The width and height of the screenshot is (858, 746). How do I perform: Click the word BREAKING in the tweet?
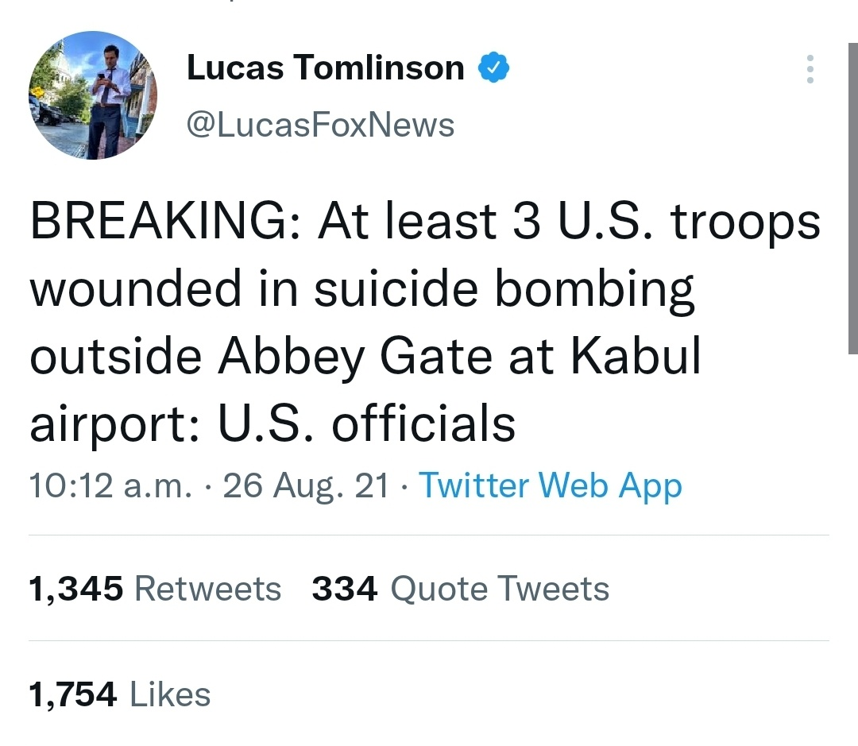pos(158,222)
